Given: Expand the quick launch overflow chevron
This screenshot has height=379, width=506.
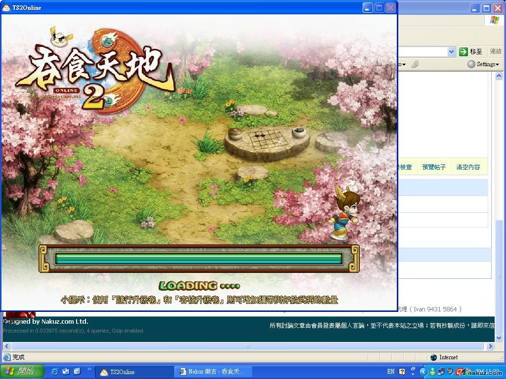Looking at the screenshot, I should pyautogui.click(x=89, y=369).
